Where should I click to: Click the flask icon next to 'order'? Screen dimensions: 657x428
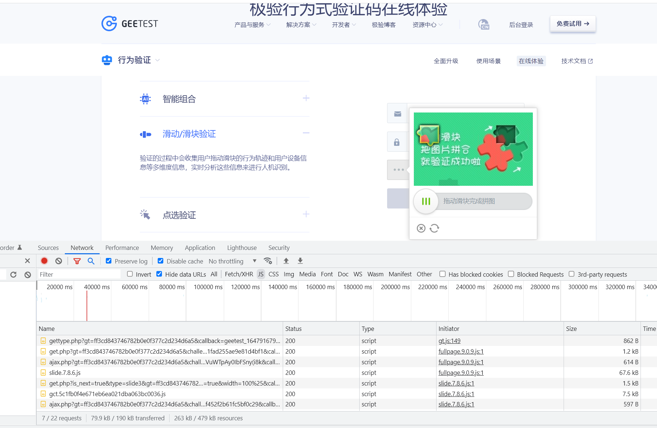(20, 248)
